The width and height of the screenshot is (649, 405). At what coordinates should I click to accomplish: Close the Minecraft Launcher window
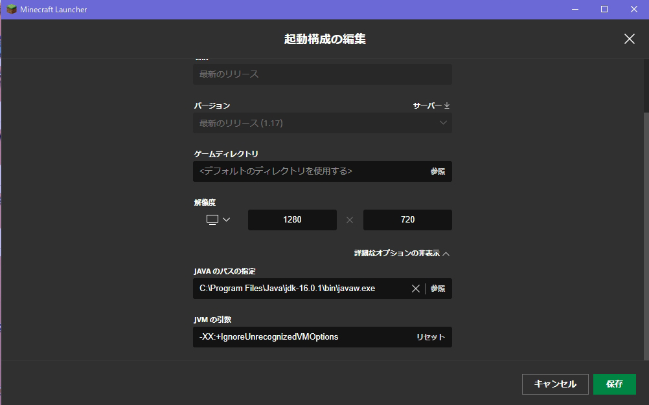(x=633, y=9)
